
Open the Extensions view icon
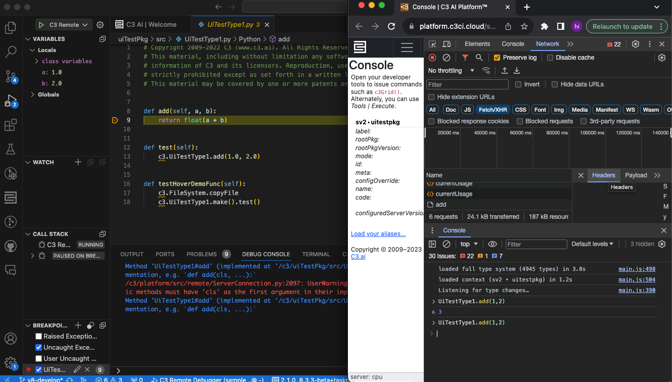pyautogui.click(x=10, y=125)
